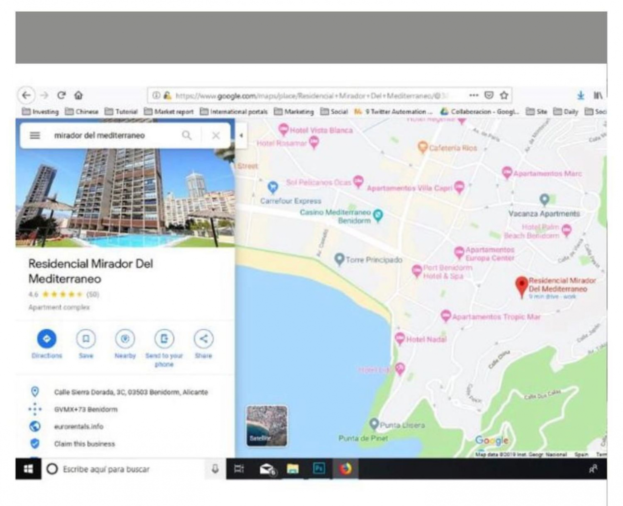Click the Sol Pelicanos Ocas pin

(358, 181)
